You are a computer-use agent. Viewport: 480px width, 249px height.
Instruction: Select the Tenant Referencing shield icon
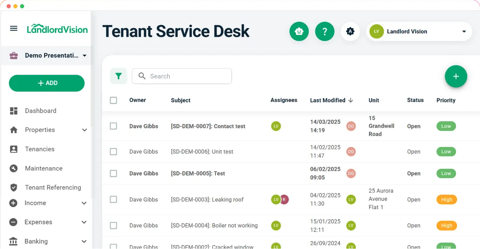(13, 187)
